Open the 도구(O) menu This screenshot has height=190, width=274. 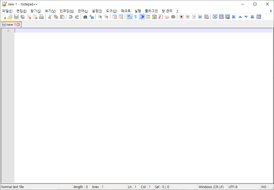pos(111,11)
